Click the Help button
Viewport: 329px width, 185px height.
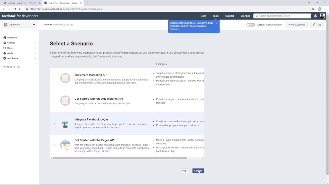[x=317, y=25]
